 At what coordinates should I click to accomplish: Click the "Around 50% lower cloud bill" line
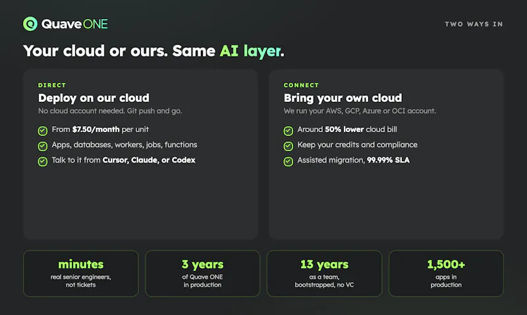pos(347,130)
